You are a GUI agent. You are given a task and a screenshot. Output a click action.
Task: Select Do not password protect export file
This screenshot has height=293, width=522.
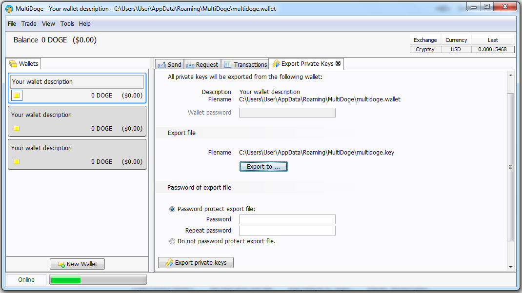(172, 241)
